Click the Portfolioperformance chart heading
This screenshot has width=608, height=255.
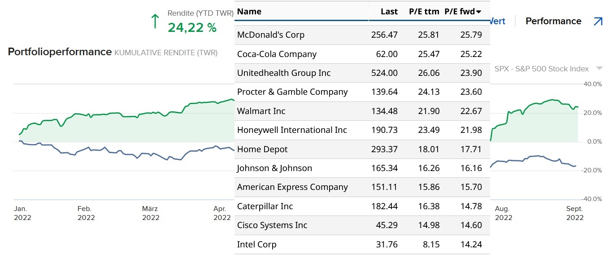pos(60,52)
